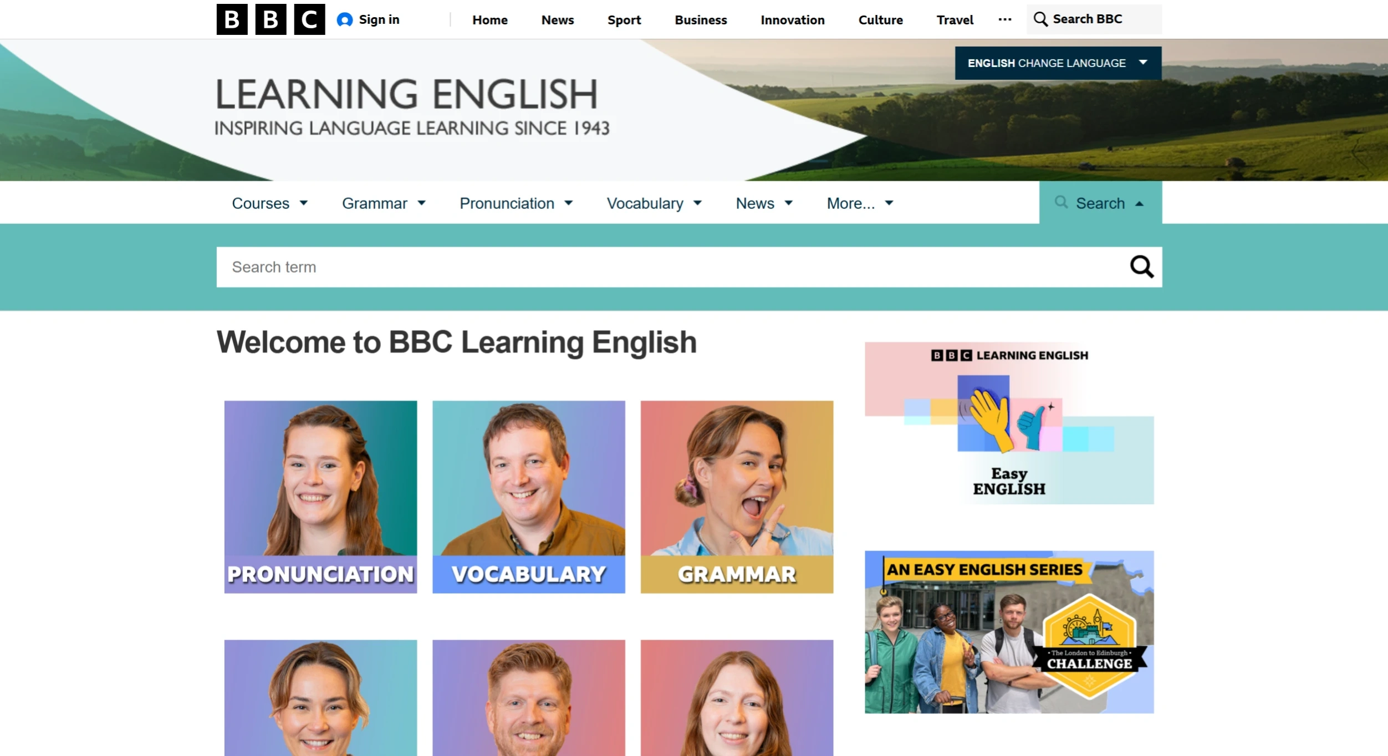Open the Business section
1388x756 pixels.
point(700,20)
